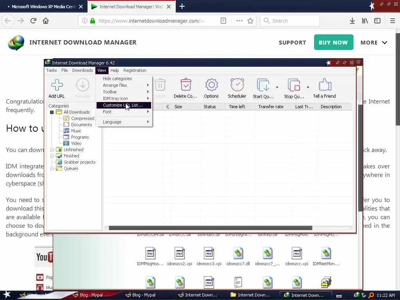Click the taskbar clock showing 11:22 AM
400x300 pixels.
(386, 295)
